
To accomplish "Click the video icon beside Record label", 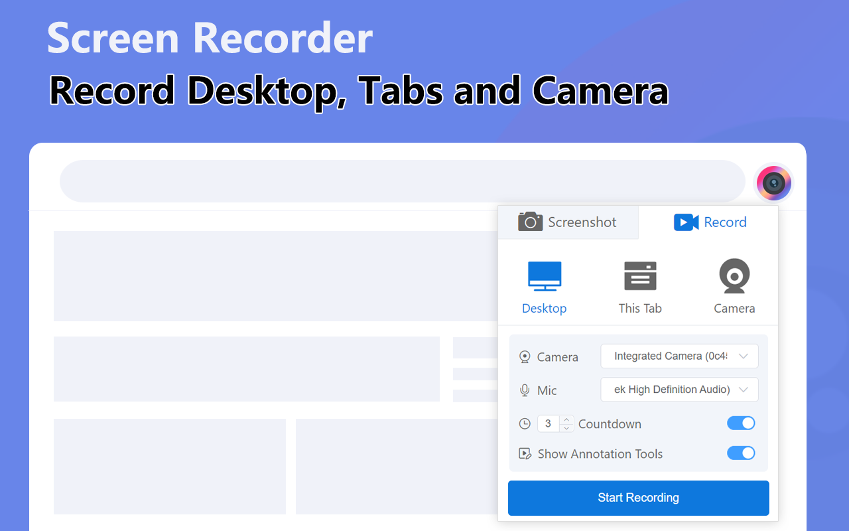I will tap(686, 222).
